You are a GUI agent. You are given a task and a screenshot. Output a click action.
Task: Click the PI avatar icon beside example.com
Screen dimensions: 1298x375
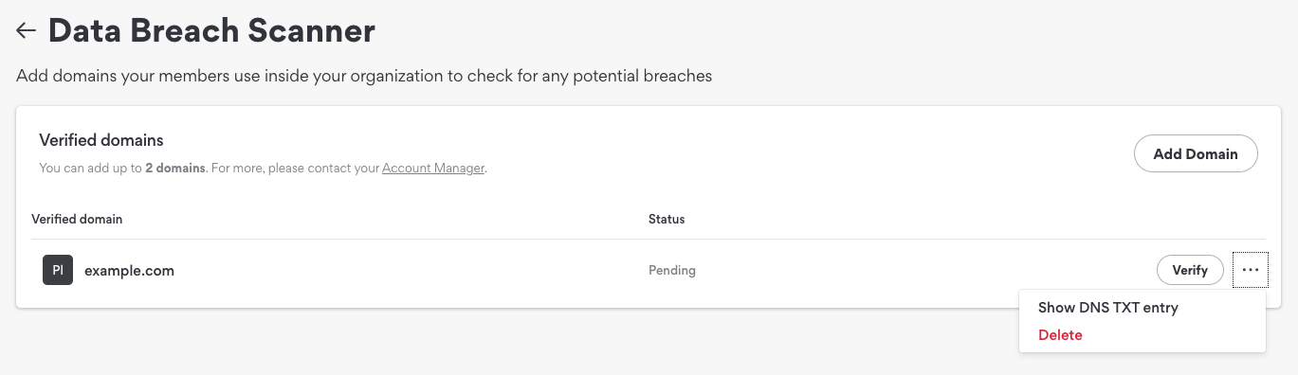coord(58,270)
